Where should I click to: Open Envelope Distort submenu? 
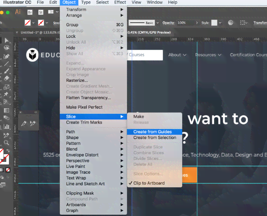[93, 155]
